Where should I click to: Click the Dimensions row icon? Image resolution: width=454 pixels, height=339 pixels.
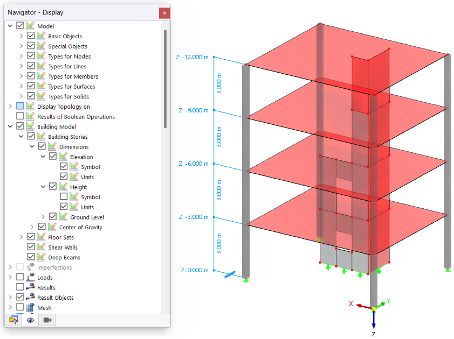click(x=52, y=146)
